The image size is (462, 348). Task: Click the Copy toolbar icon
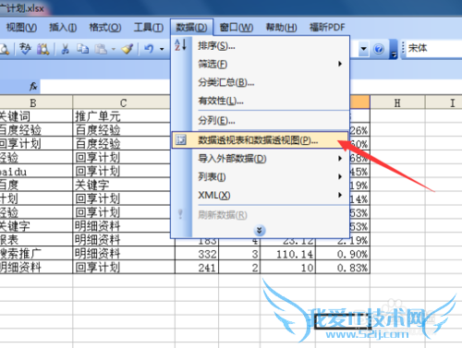click(x=83, y=49)
